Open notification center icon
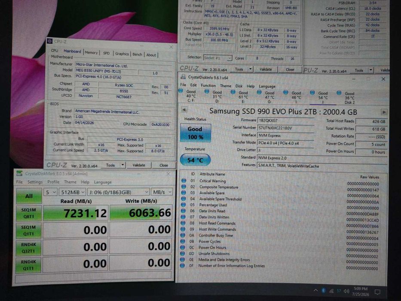This screenshot has height=301, width=401. click(377, 292)
